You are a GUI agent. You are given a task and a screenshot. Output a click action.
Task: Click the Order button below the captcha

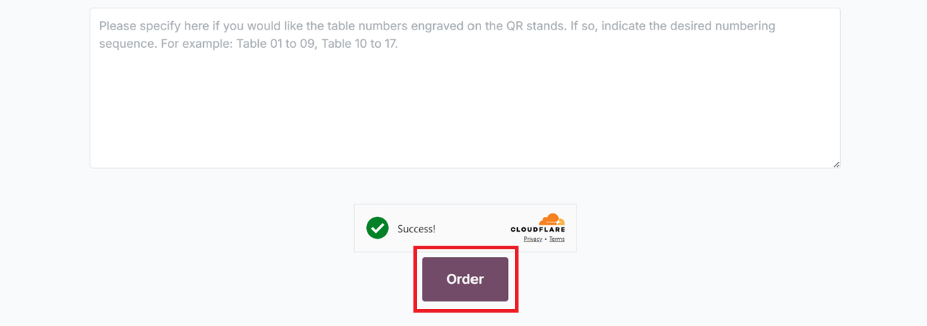[x=465, y=280]
